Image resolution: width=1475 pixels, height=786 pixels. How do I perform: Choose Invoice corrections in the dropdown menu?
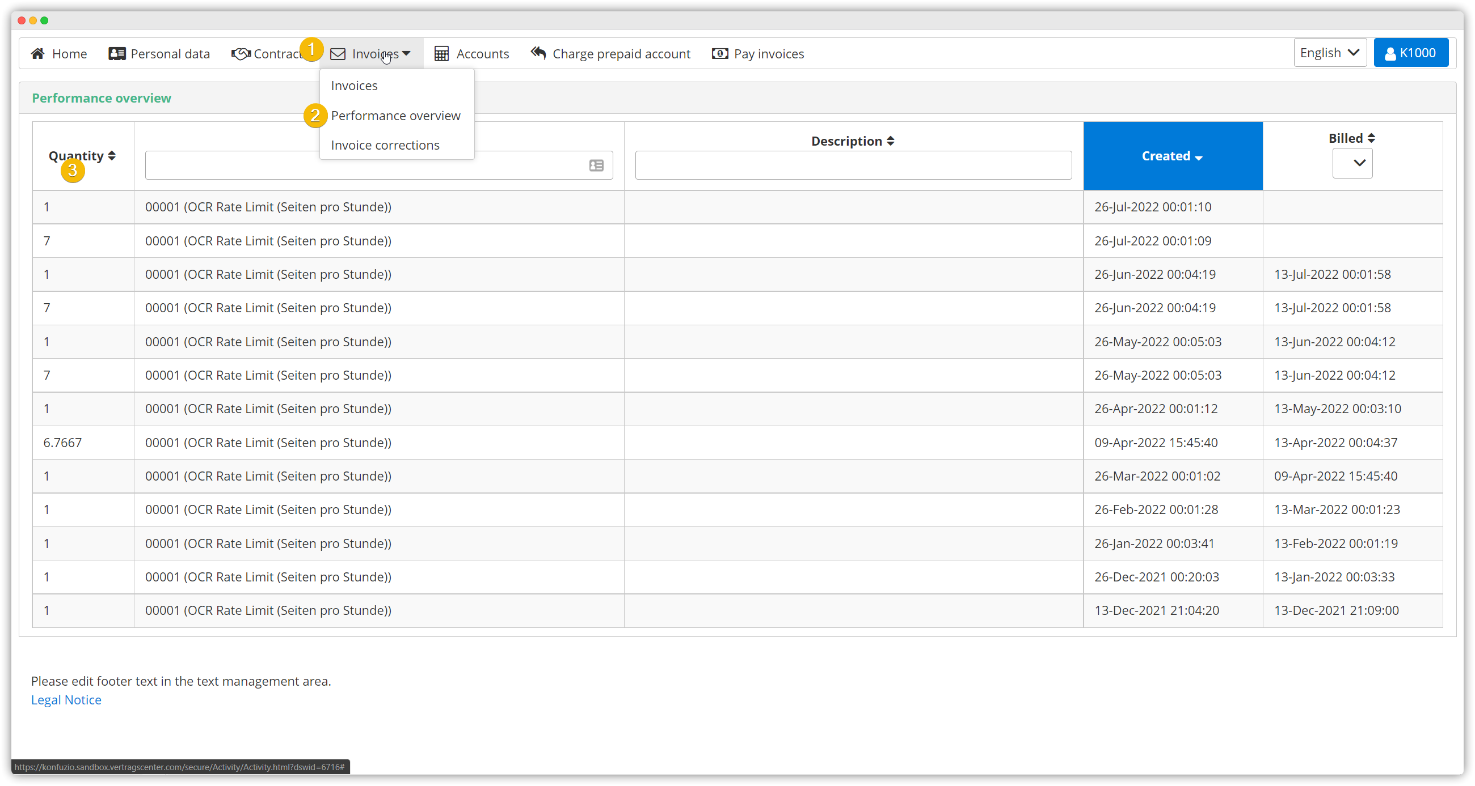tap(385, 145)
